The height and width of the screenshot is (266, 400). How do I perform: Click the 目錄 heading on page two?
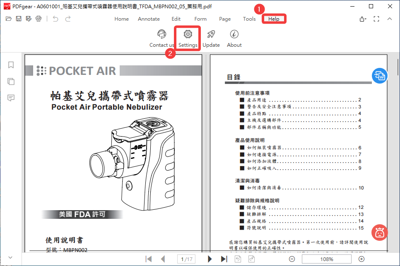coord(234,77)
